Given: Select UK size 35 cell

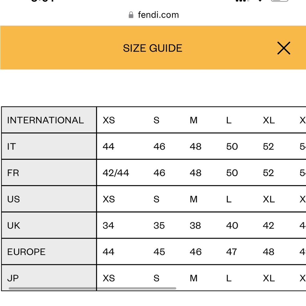Looking at the screenshot, I should pos(159,226).
